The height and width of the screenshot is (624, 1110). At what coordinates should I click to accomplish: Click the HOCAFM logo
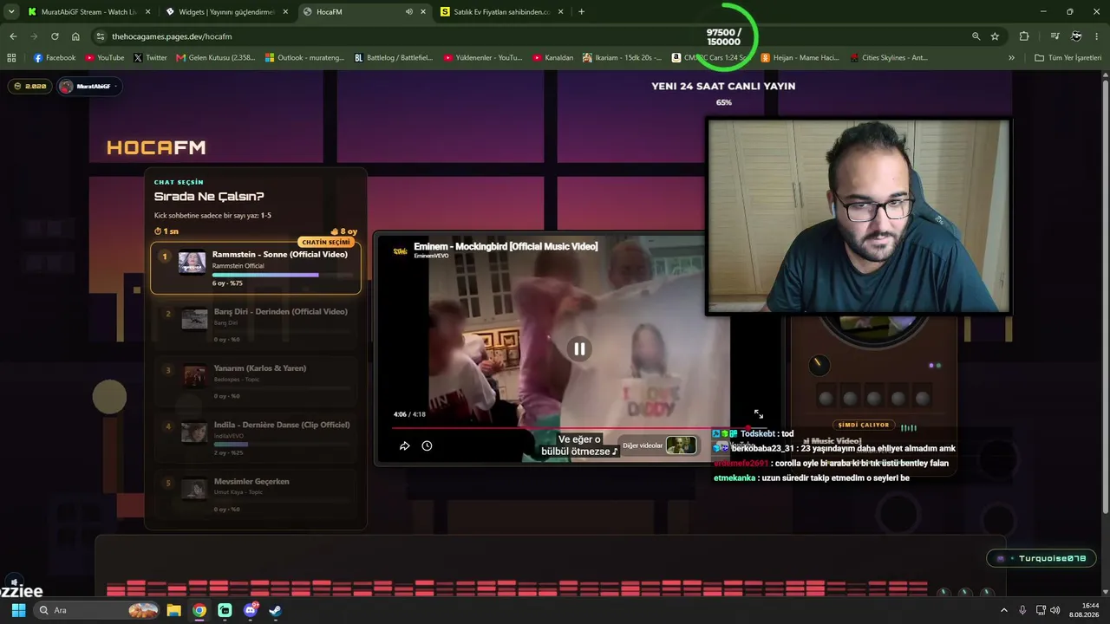click(156, 147)
